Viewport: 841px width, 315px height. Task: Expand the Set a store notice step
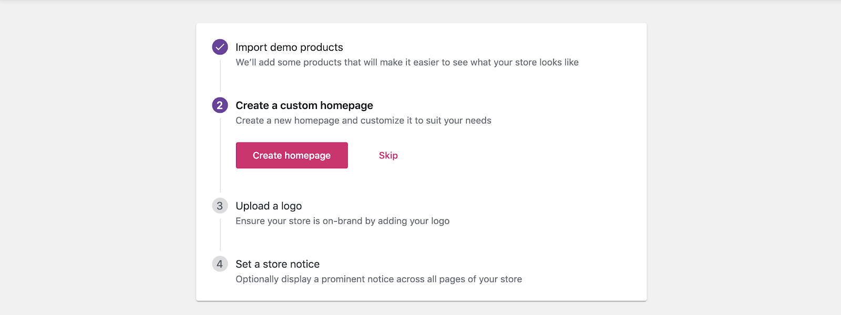pos(278,264)
